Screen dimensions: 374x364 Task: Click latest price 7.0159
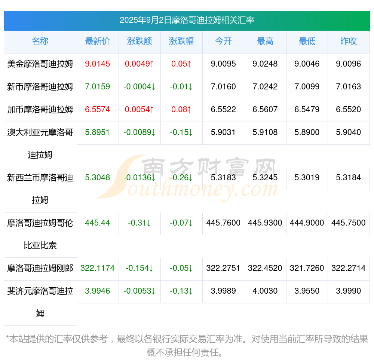point(98,86)
